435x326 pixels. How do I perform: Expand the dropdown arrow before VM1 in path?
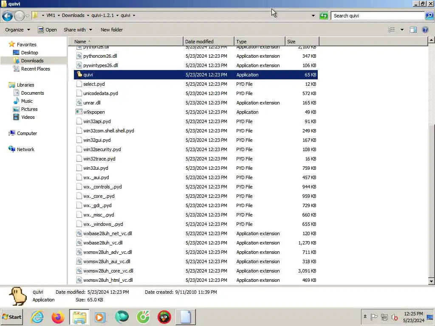click(43, 16)
